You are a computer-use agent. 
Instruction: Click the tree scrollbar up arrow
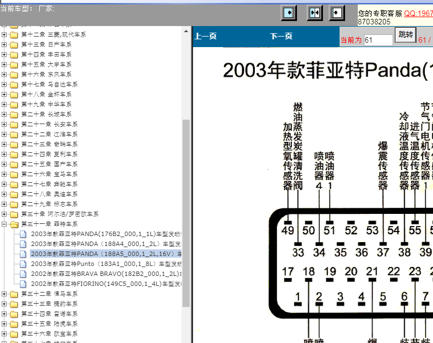(186, 31)
